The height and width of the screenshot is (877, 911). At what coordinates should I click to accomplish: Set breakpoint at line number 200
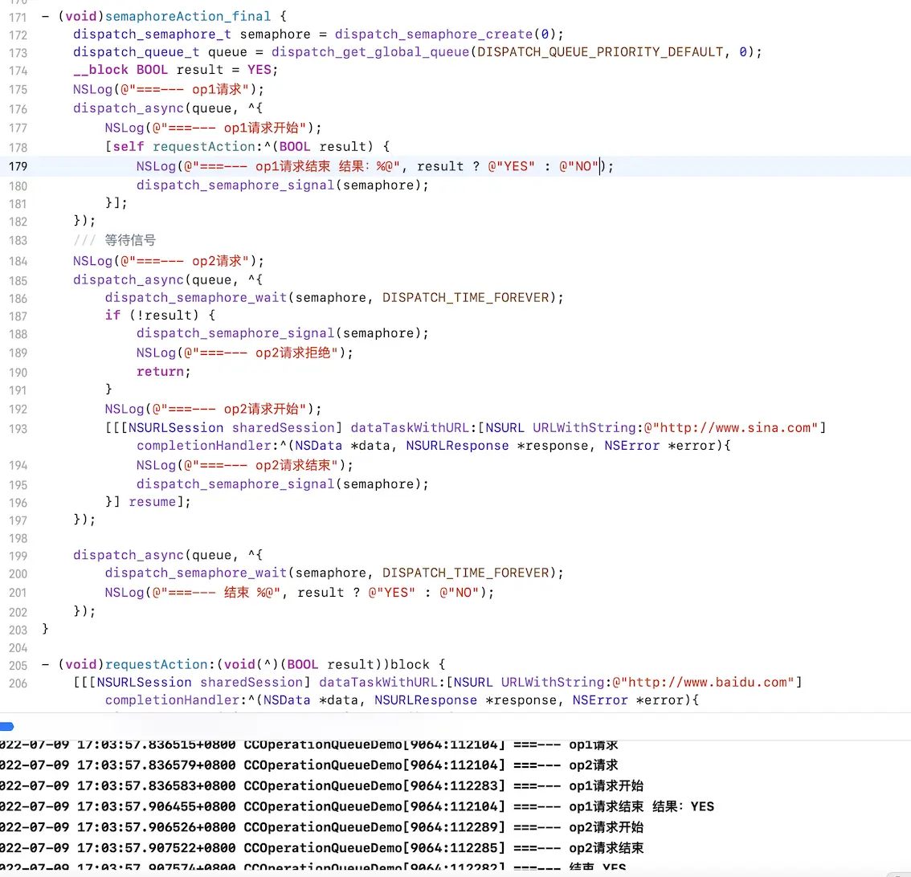(x=17, y=573)
